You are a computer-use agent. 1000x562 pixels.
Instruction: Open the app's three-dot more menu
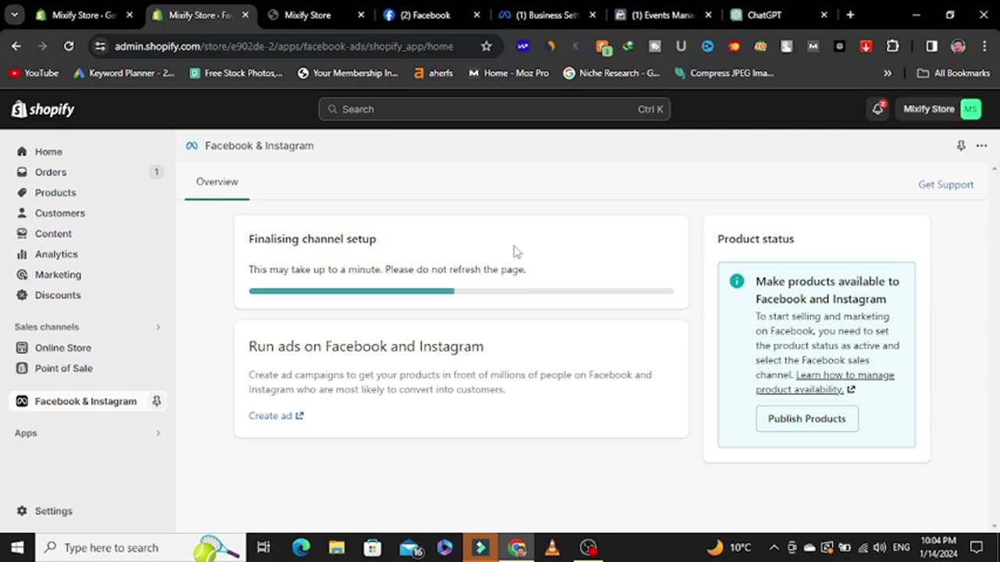981,146
